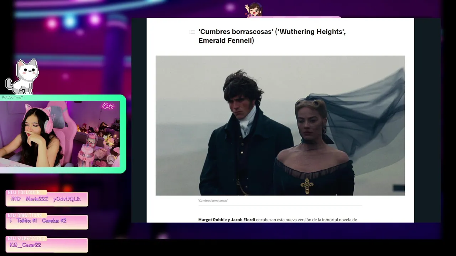Click donation entry 'Toñito: $1'
Viewport: 456px width, 256px height.
[27, 220]
